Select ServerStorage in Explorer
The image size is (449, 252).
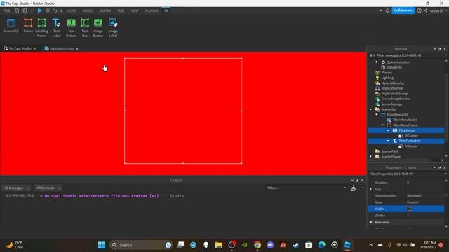(x=391, y=104)
